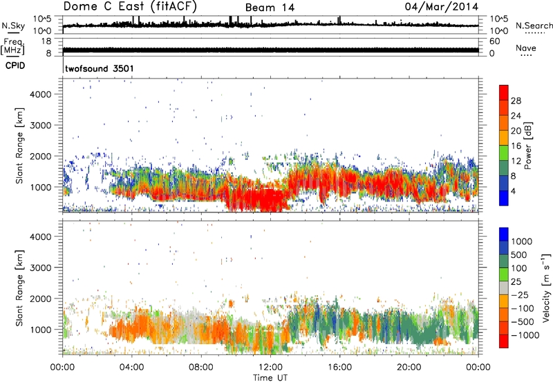
Task: Click the 'Dome C East (fitACF)' title
Action: click(x=130, y=7)
